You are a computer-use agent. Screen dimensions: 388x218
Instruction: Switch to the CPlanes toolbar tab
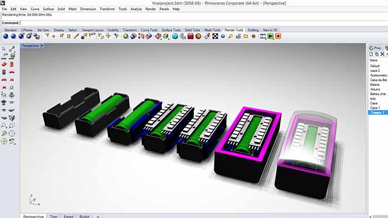coord(27,30)
